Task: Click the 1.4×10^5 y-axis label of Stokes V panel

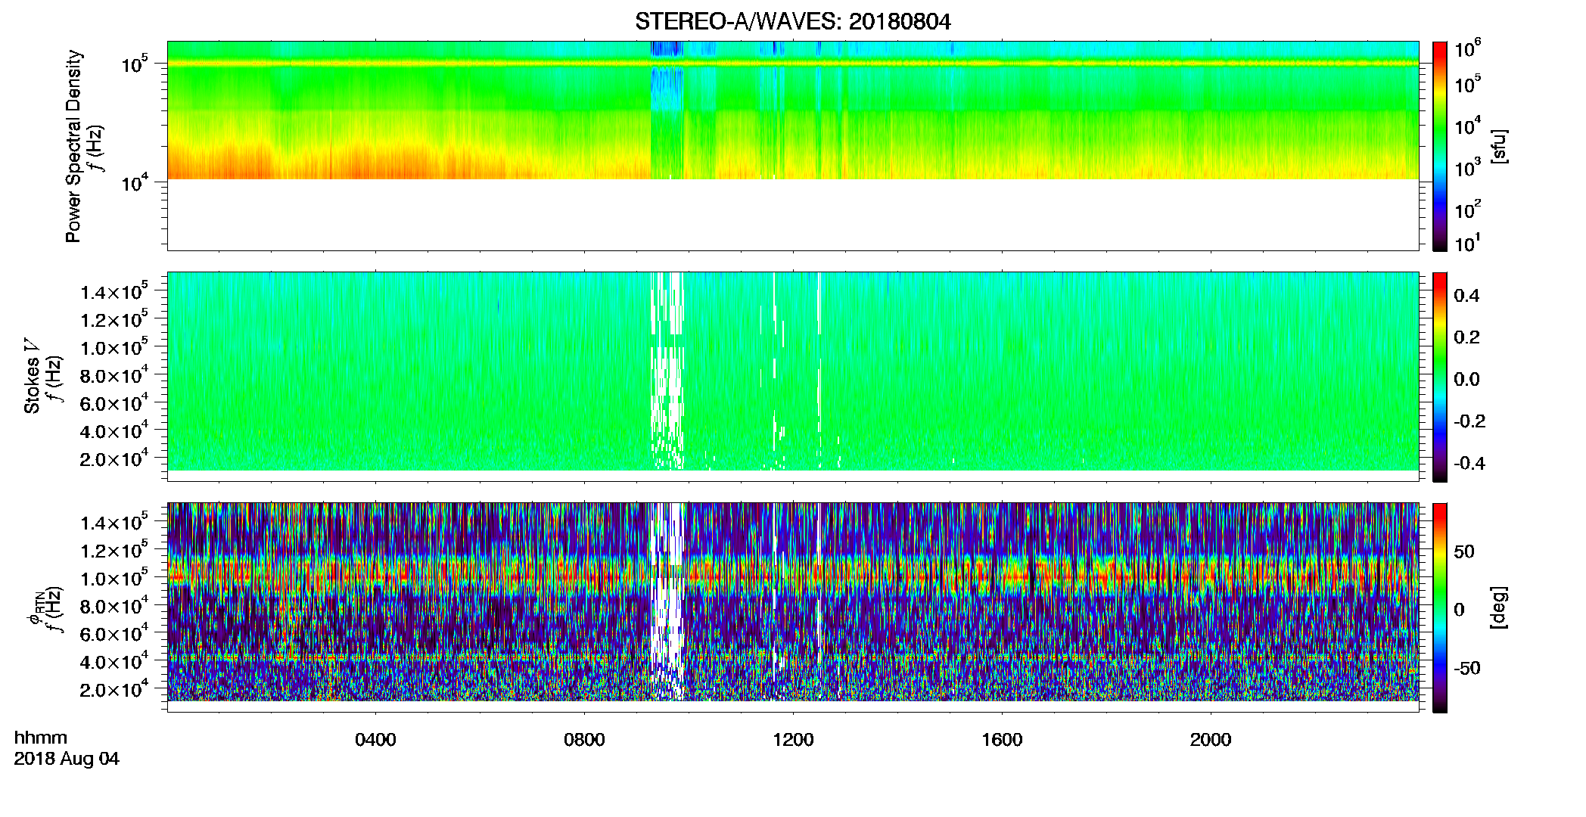Action: coord(115,290)
